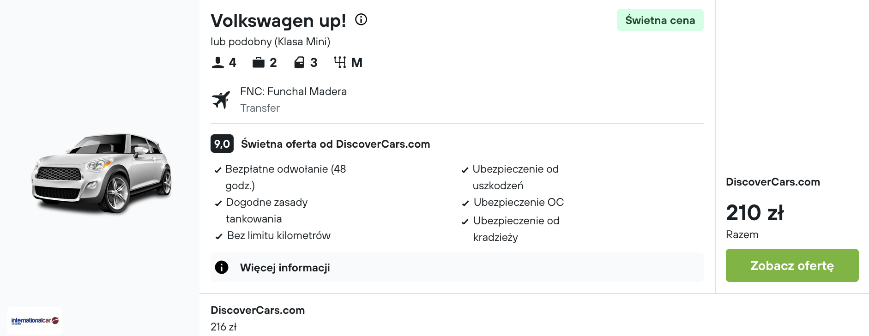Image resolution: width=869 pixels, height=336 pixels.
Task: Click the airplane pickup location icon
Action: 221,100
